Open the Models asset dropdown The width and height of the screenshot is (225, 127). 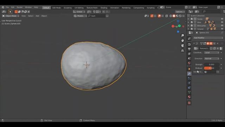[80, 16]
